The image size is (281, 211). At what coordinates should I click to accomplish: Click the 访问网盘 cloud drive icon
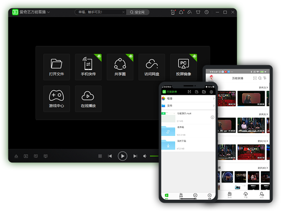point(152,67)
